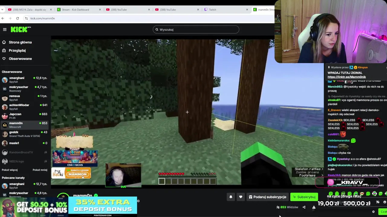This screenshot has width=387, height=217.
Task: Click the Kick logo
Action: click(x=21, y=29)
